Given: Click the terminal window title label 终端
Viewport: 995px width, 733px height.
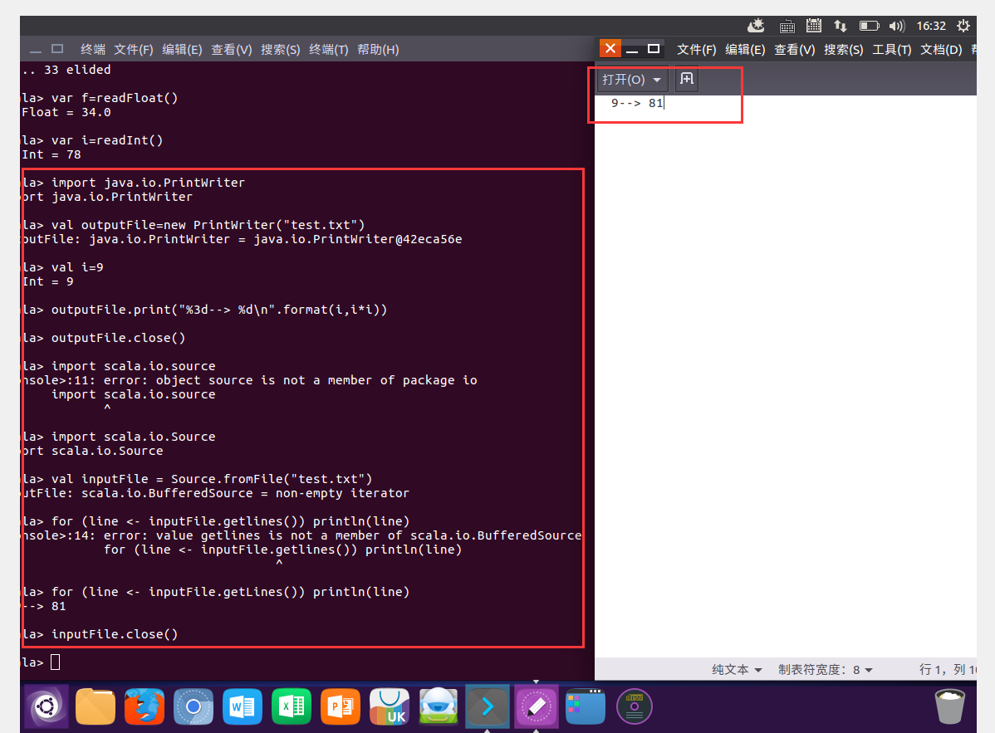Looking at the screenshot, I should coord(93,50).
